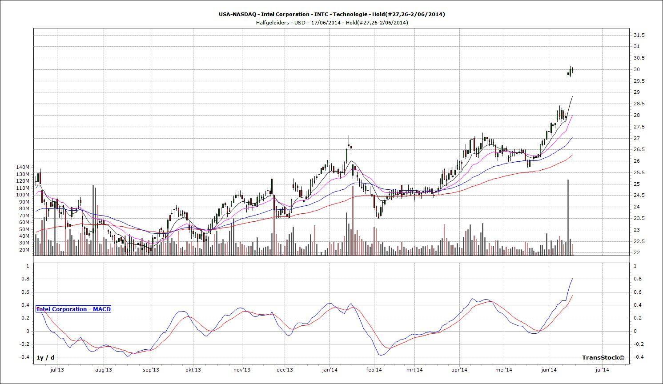This screenshot has width=663, height=384.
Task: Click the 30 price axis label
Action: 637,70
